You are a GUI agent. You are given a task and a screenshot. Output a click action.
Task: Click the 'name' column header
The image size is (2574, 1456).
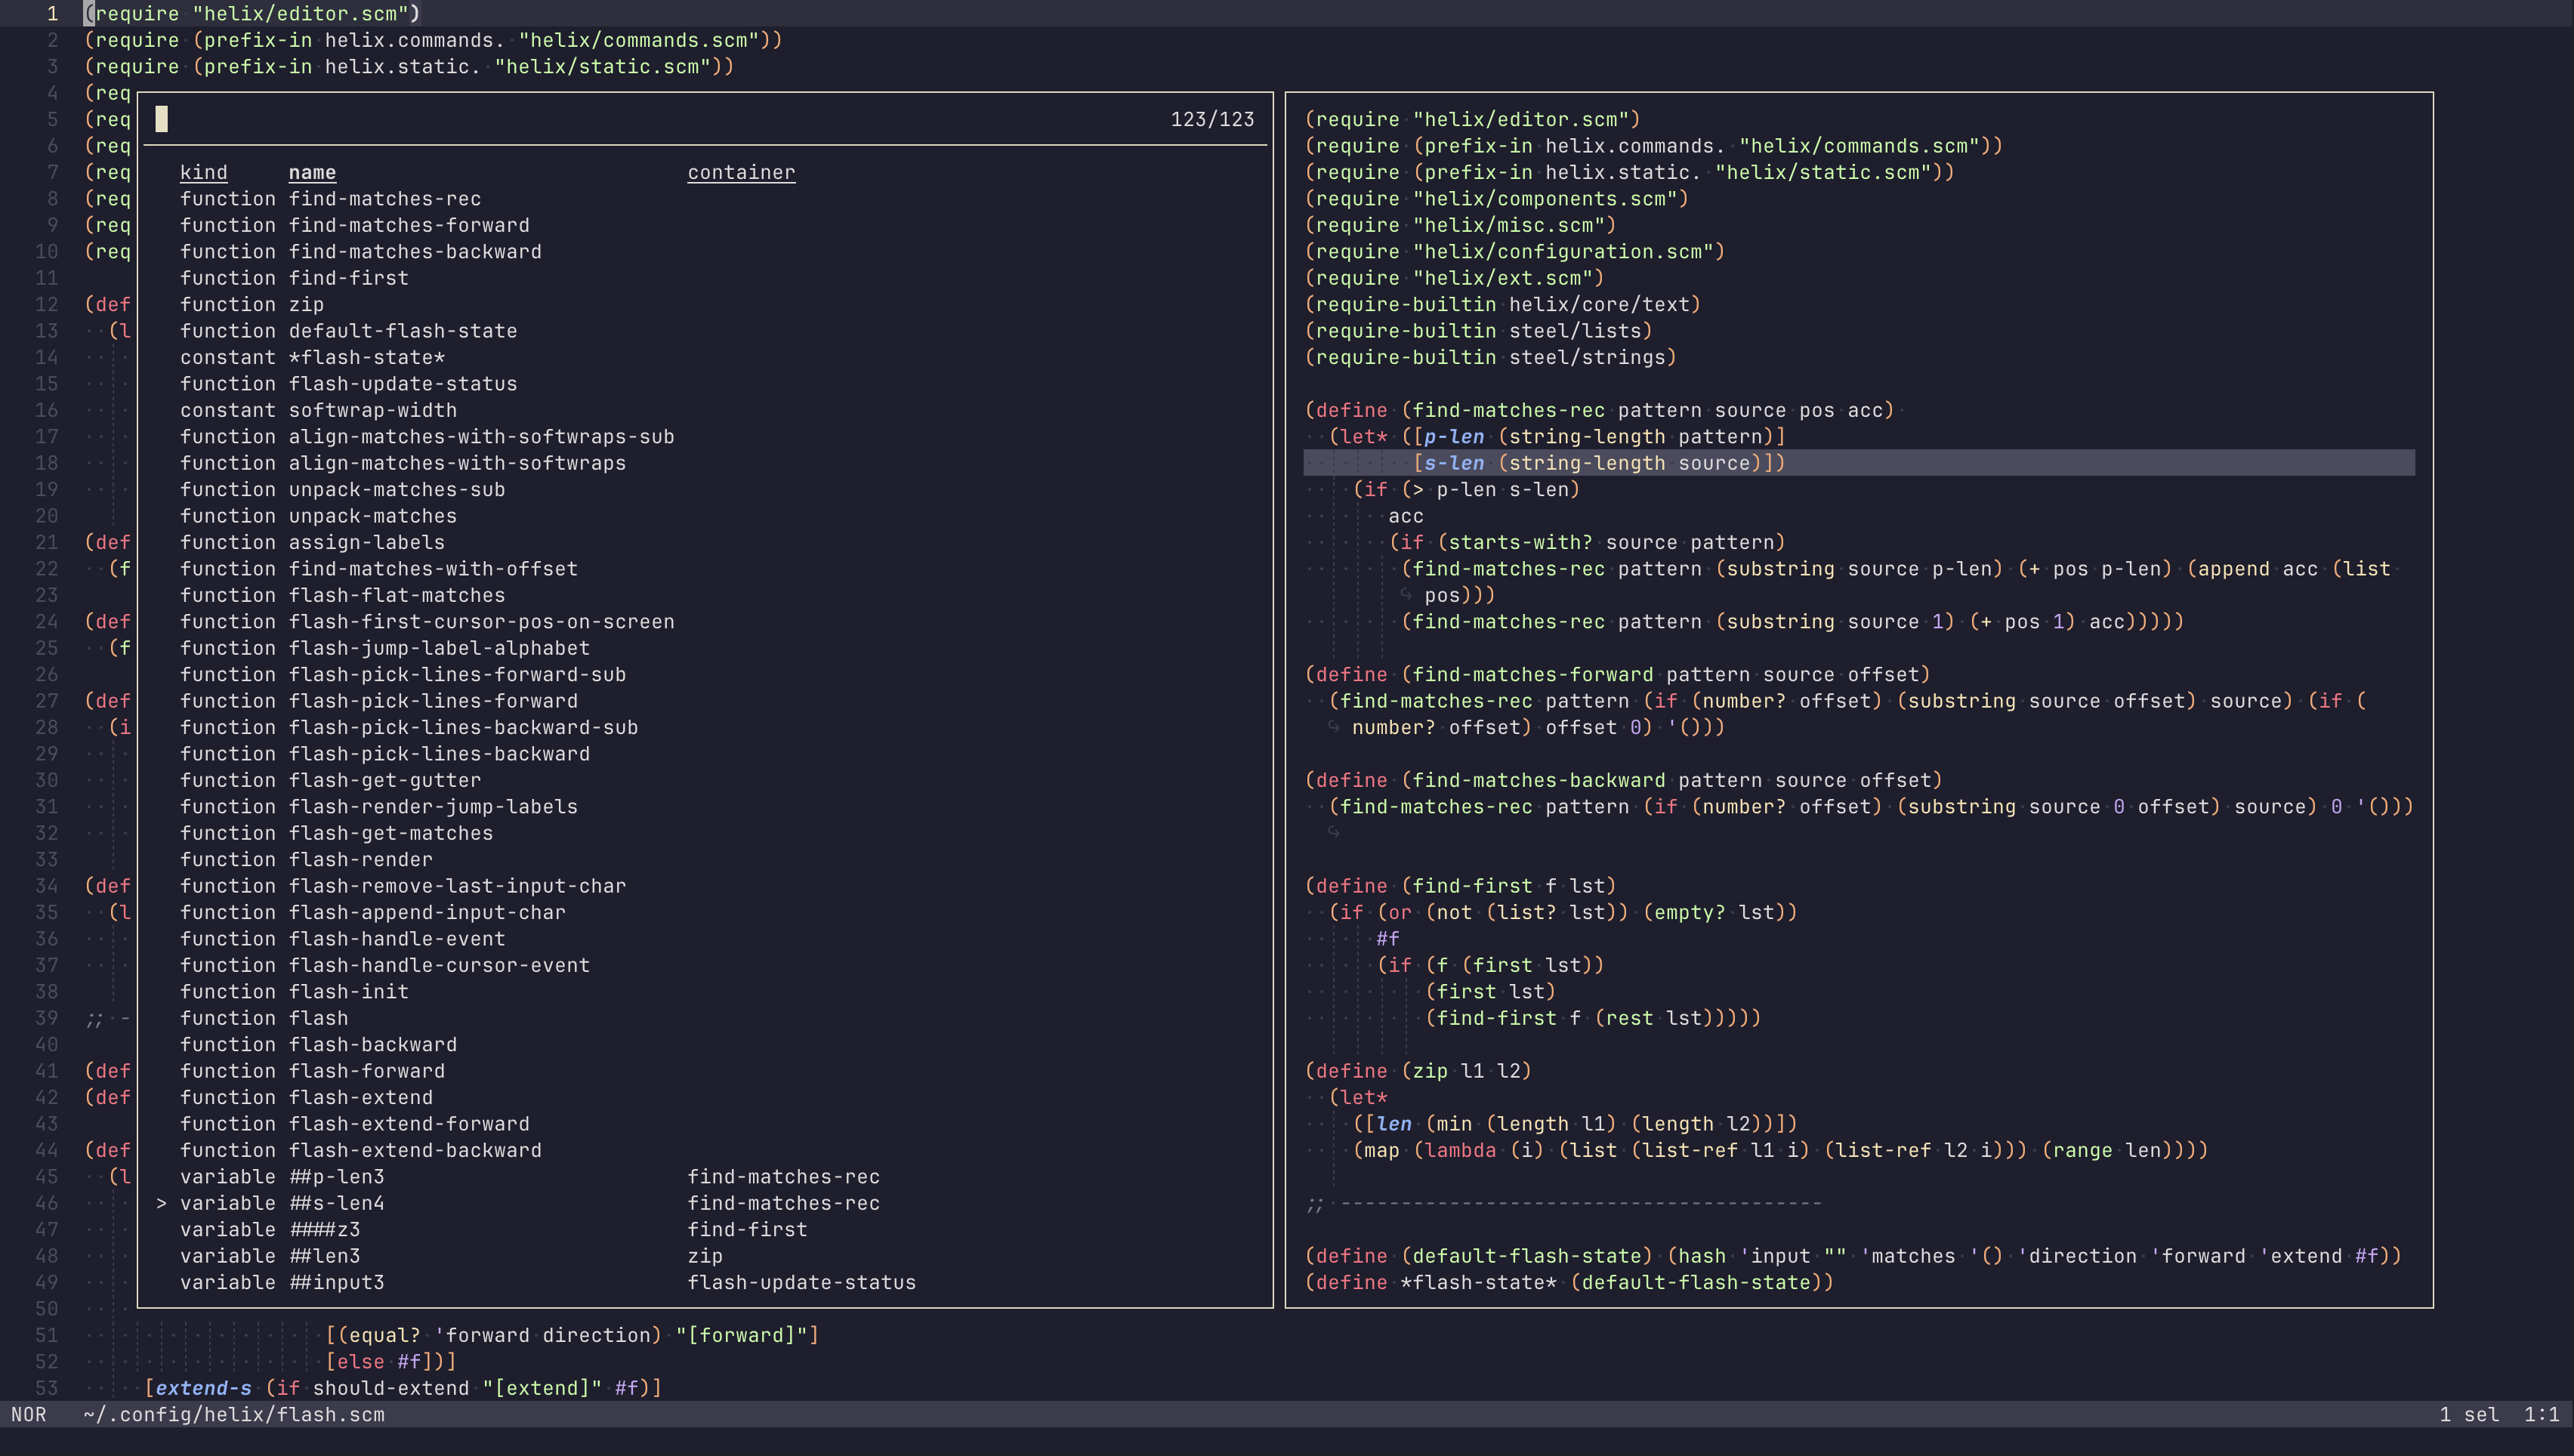coord(312,172)
